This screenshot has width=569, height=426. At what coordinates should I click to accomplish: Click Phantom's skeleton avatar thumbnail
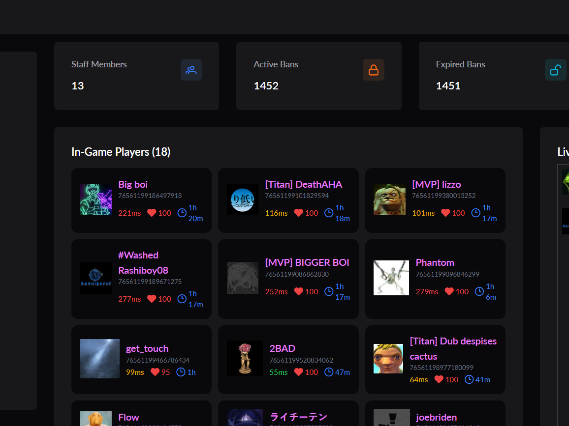point(391,278)
